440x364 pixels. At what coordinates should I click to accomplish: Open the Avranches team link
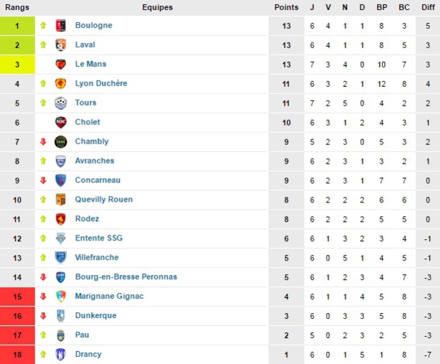(x=94, y=161)
